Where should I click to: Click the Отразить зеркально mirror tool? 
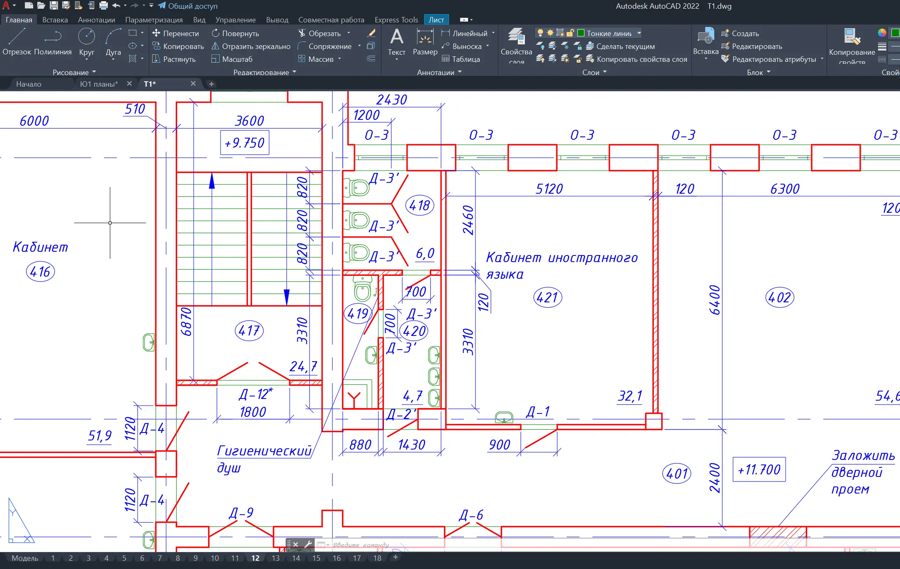pos(251,46)
